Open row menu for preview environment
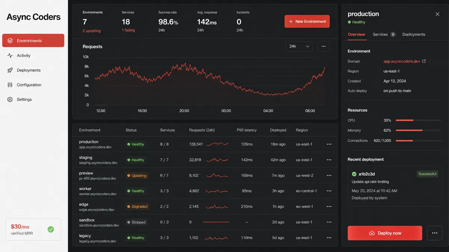Screen dimensions: 449x252 pyautogui.click(x=329, y=175)
